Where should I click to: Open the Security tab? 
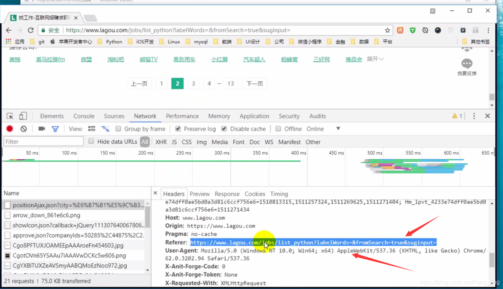click(289, 116)
